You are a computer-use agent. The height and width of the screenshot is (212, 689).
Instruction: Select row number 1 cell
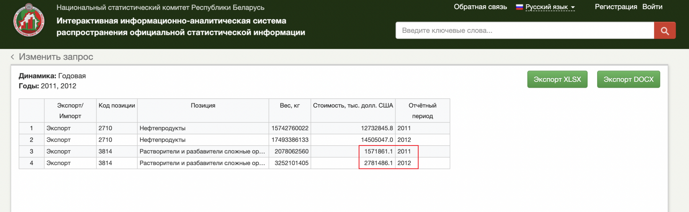(x=31, y=128)
